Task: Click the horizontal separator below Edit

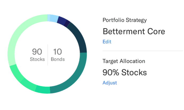Action: (143, 51)
